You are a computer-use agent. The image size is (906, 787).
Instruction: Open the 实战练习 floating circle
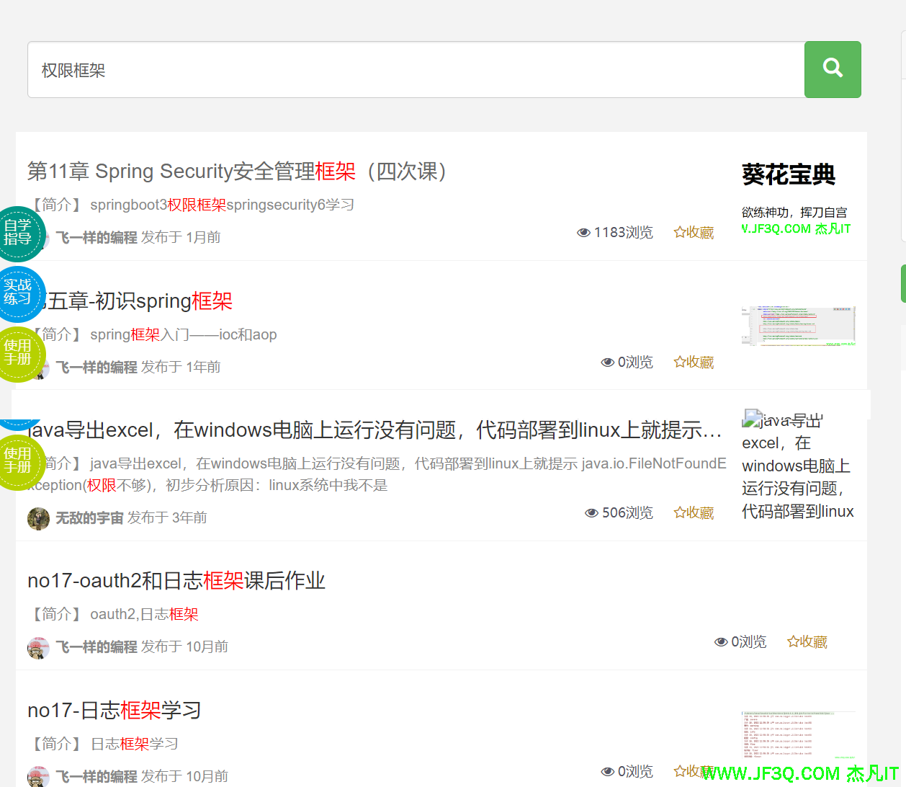click(18, 293)
